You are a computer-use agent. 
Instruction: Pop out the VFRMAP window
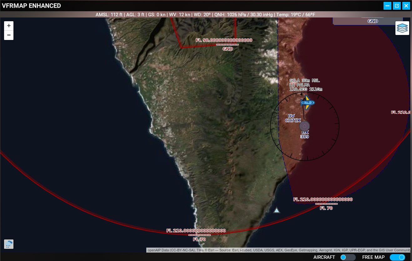(397, 6)
